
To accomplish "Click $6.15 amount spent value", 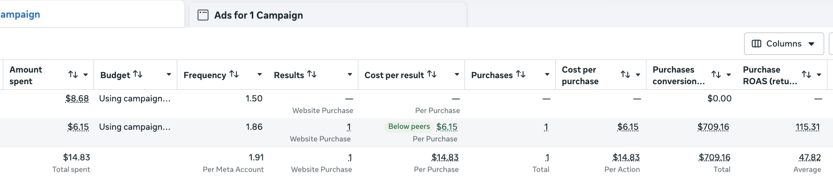I will pos(78,127).
